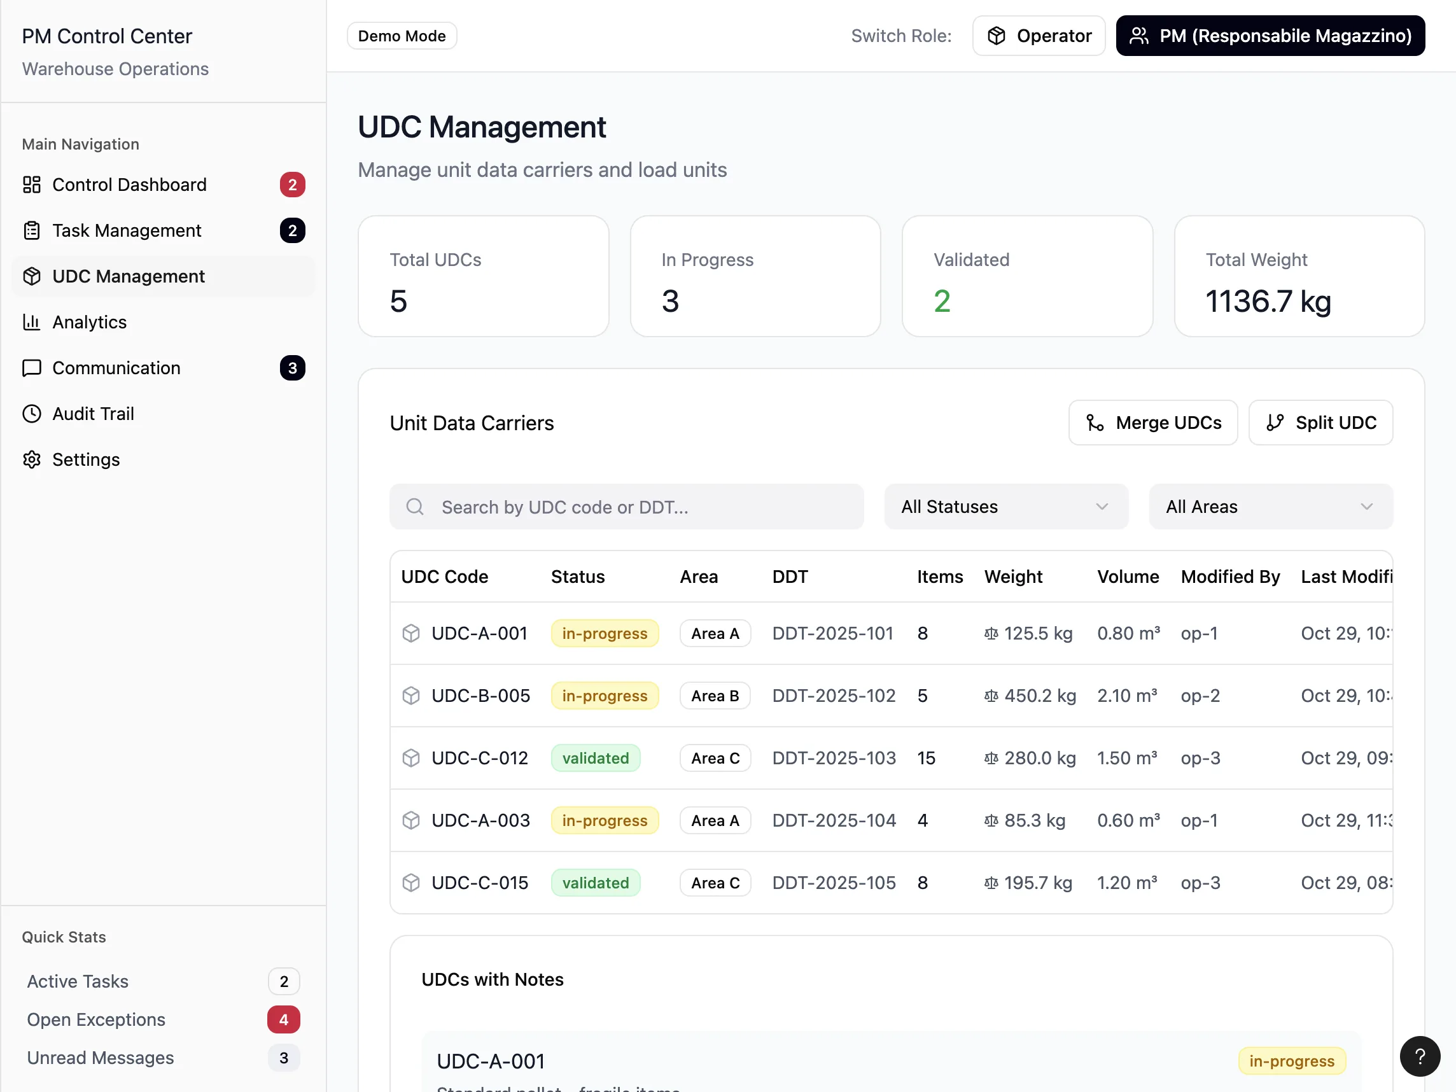Open the All Areas dropdown
The image size is (1456, 1092).
1270,507
